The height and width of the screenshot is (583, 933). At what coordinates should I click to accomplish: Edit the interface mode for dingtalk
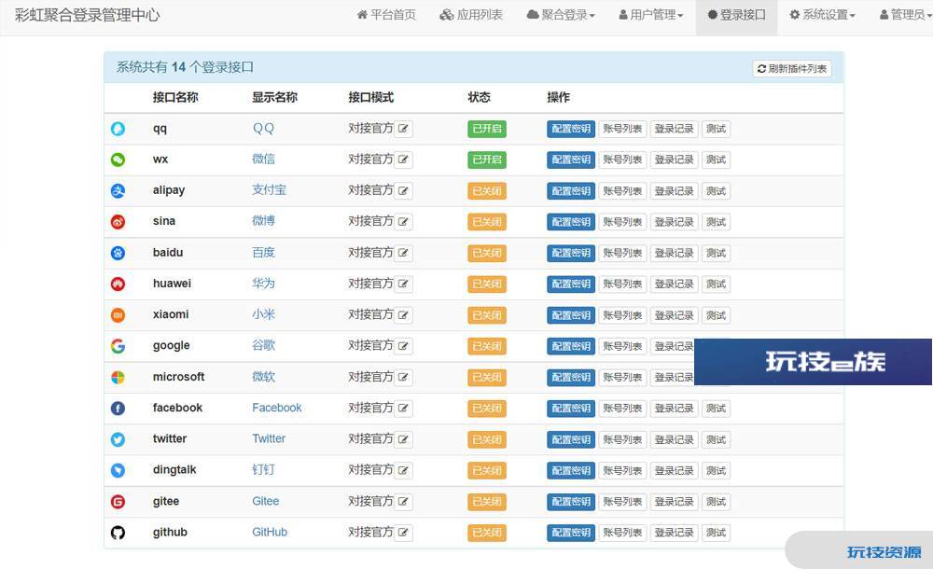click(403, 470)
